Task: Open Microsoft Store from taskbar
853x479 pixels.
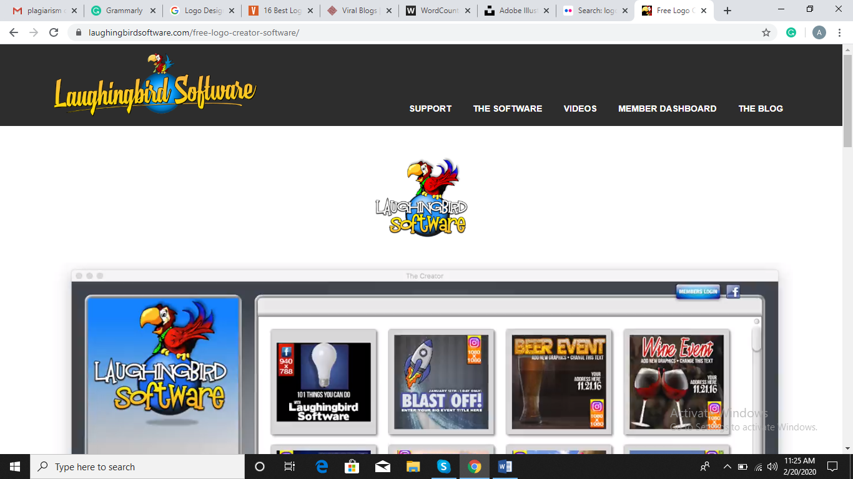Action: point(352,467)
